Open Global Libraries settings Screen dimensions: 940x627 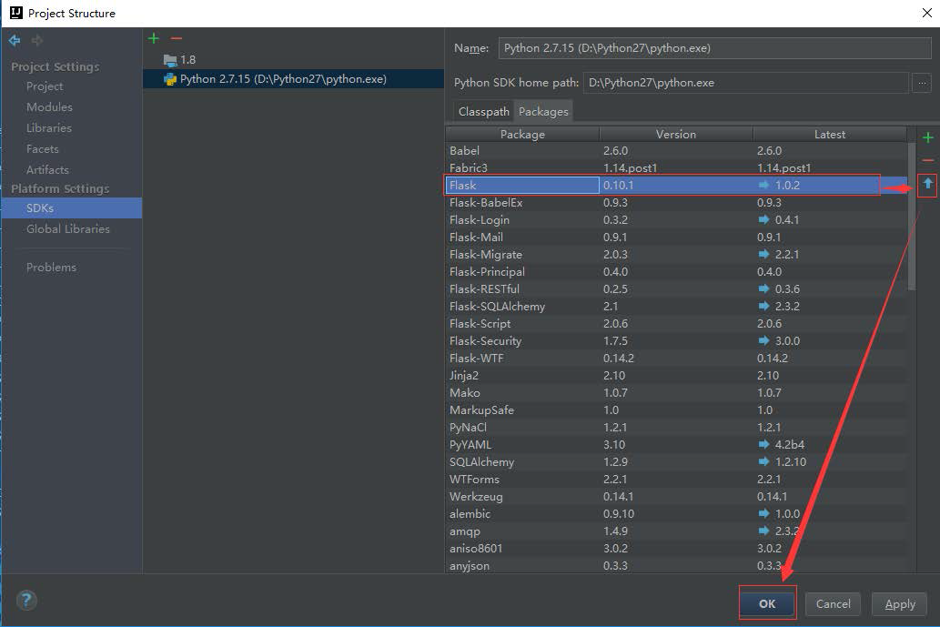tap(67, 229)
